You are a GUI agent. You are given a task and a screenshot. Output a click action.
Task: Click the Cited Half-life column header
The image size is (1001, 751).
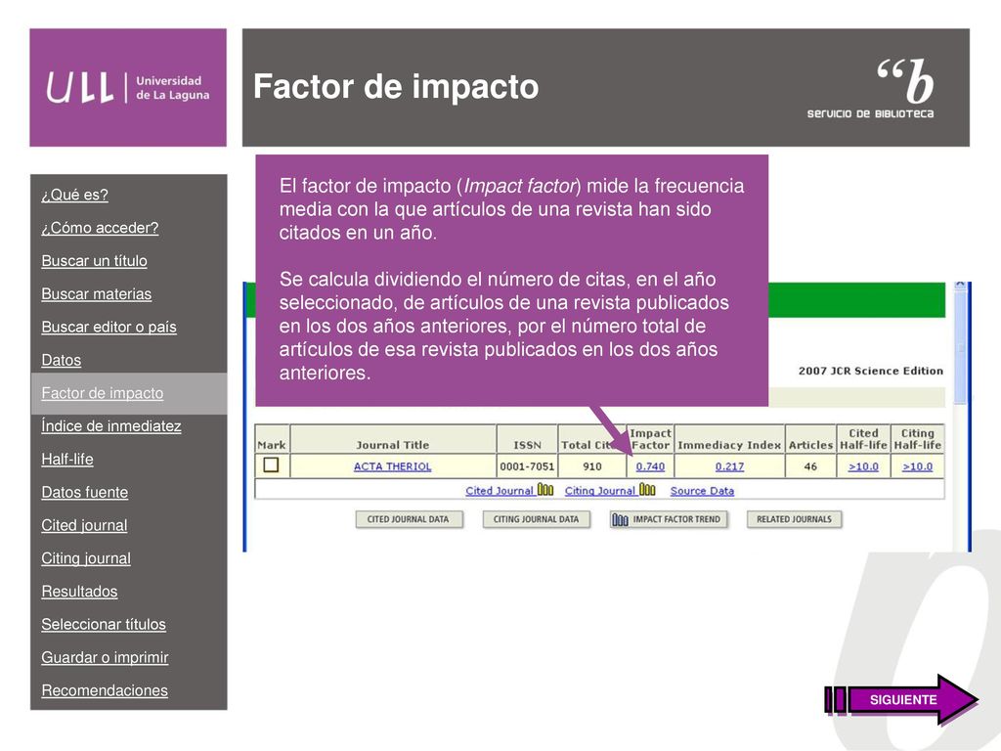click(x=863, y=439)
